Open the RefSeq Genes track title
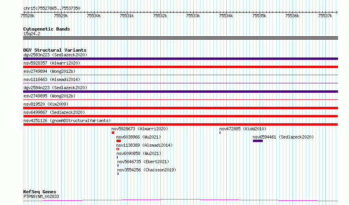Image resolution: width=349 pixels, height=205 pixels. coord(40,192)
